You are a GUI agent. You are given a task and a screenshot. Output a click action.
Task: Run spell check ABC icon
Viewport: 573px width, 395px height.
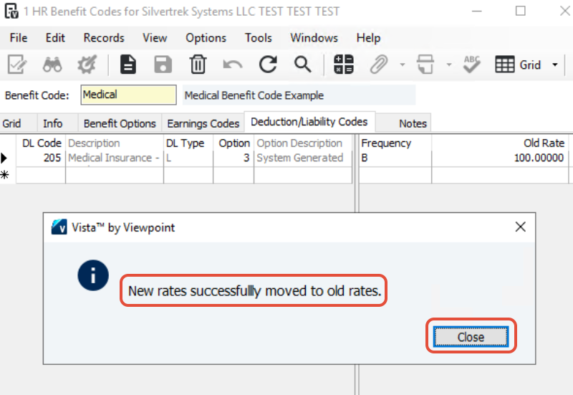(x=472, y=65)
